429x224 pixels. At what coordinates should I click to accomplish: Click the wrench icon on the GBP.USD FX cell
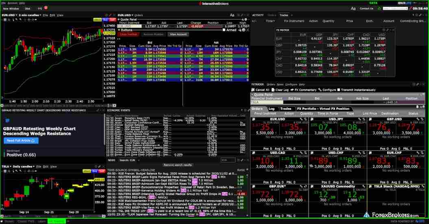[x=418, y=119]
